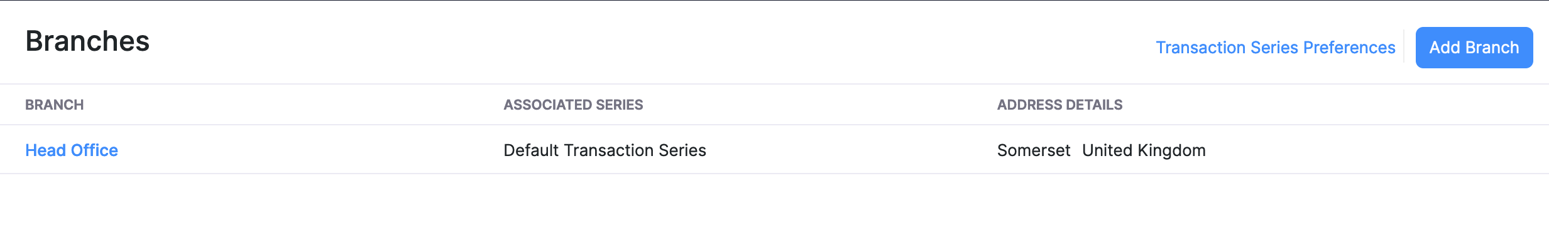Select the ADDRESS DETAILS column header

(x=1059, y=105)
